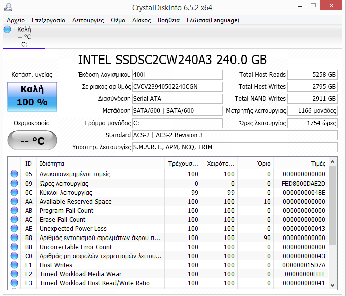The width and height of the screenshot is (346, 296).
Task: Open the Θέμα menu
Action: pos(118,20)
